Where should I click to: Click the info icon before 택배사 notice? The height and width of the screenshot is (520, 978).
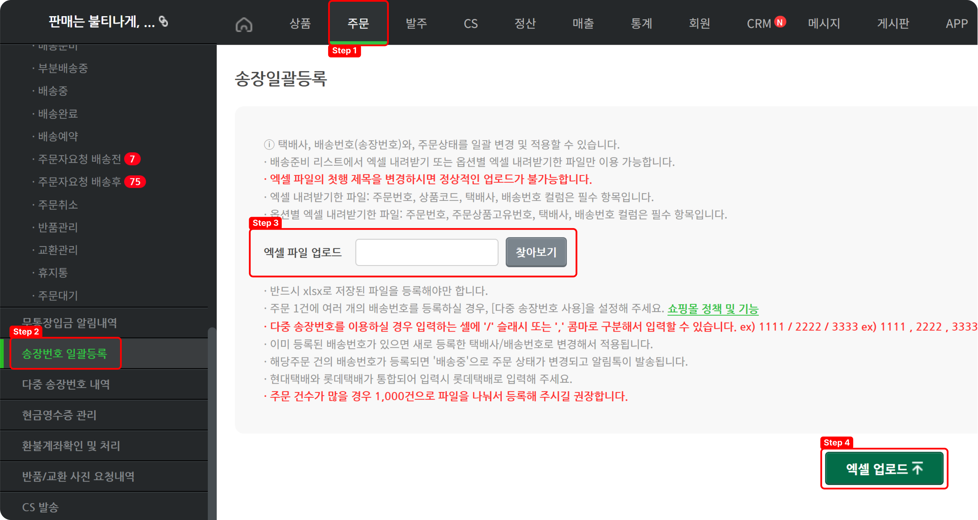tap(269, 144)
